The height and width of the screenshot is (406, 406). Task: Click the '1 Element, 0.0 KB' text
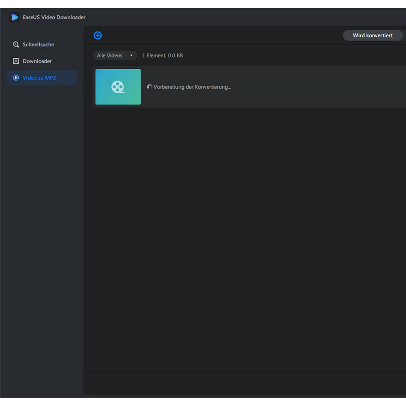[x=162, y=55]
